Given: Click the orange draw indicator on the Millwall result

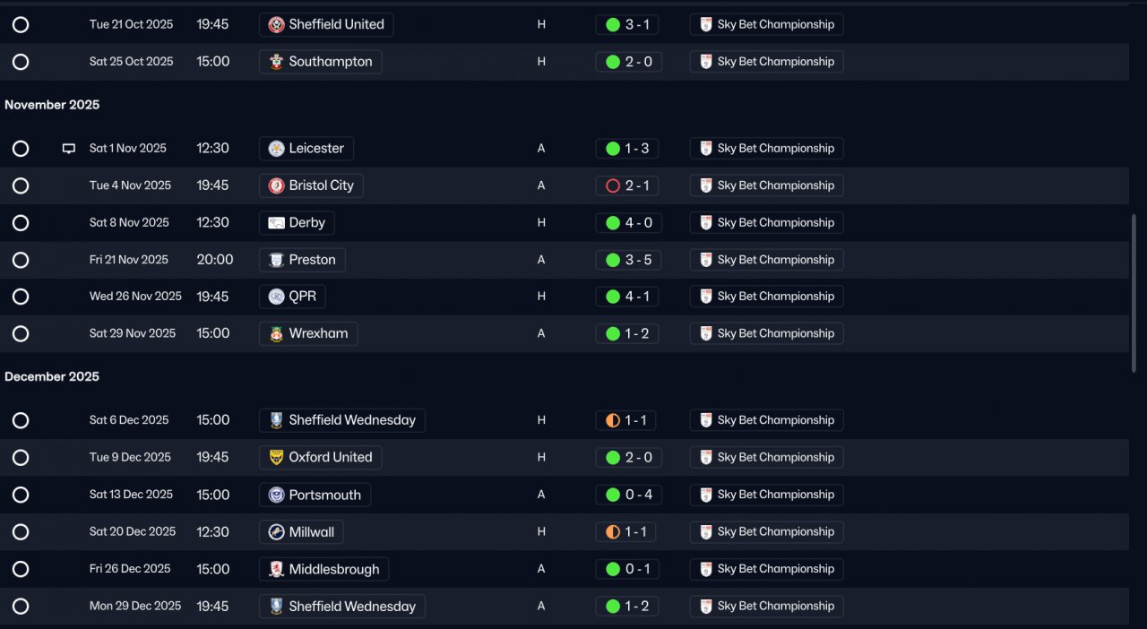Looking at the screenshot, I should [613, 532].
